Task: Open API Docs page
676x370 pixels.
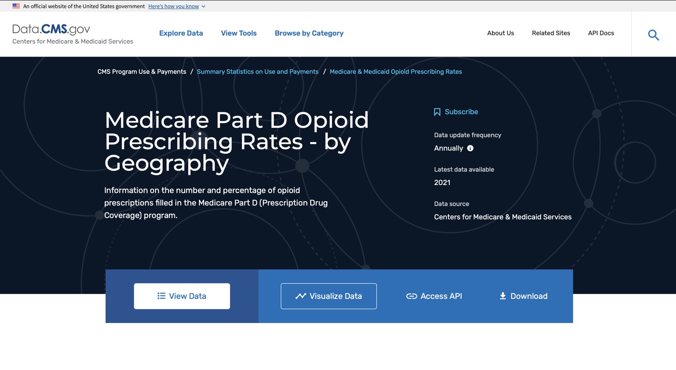Action: pyautogui.click(x=601, y=33)
